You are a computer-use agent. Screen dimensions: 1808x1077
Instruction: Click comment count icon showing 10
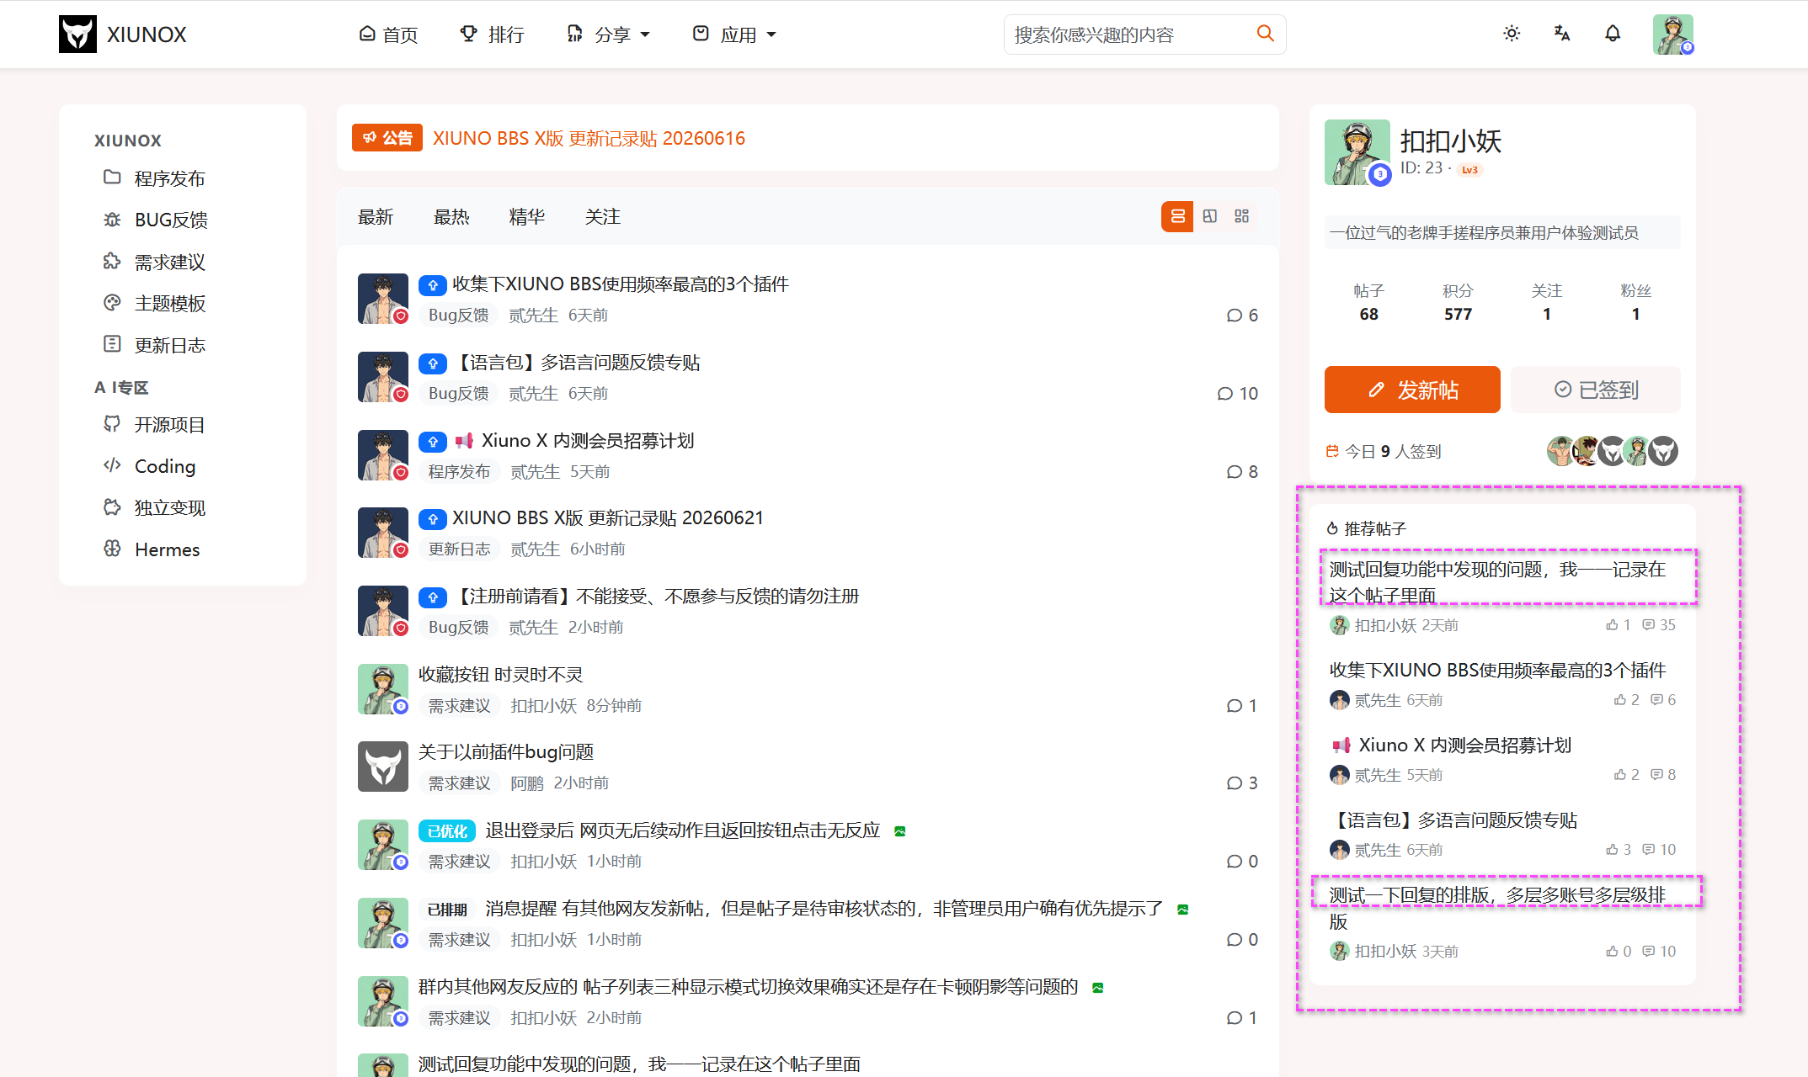[x=1225, y=394]
